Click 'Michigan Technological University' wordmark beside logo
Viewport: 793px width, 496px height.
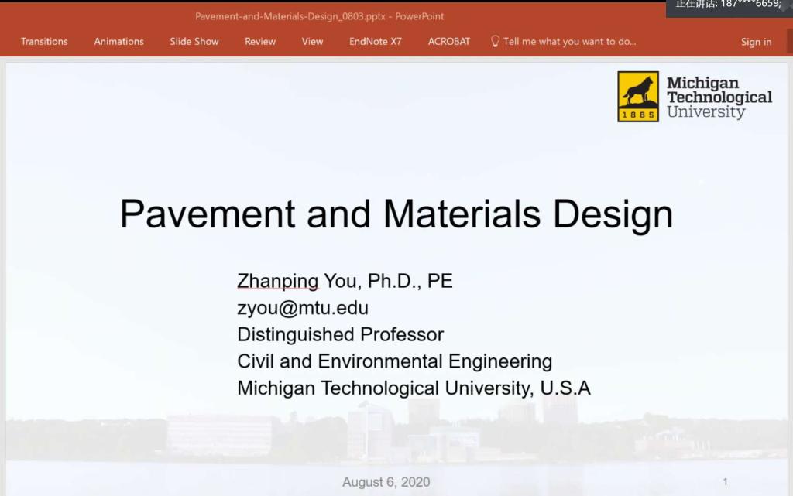coord(719,97)
